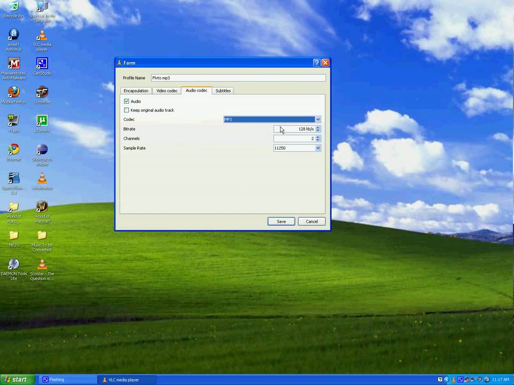
Task: Increase Channels count with up arrow
Action: (318, 137)
